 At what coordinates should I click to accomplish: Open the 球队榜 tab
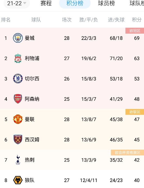137,3
